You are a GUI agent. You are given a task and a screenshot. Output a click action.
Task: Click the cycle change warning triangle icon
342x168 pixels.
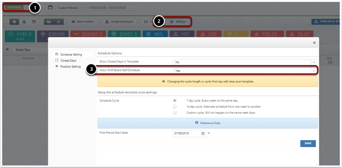[164, 81]
